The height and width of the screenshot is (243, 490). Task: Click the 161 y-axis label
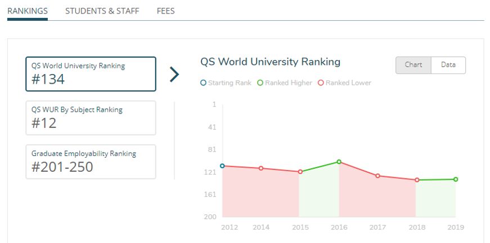(210, 195)
